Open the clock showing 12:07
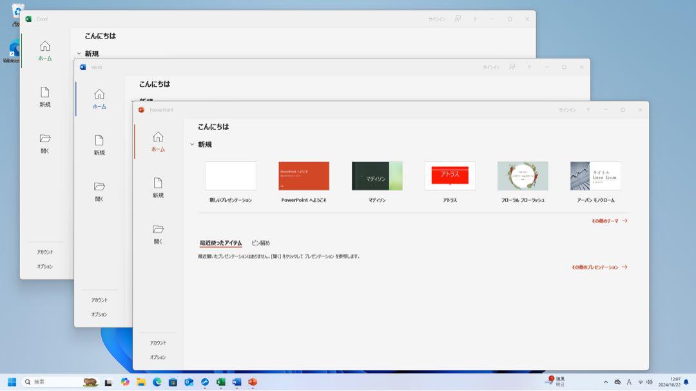 tap(670, 382)
